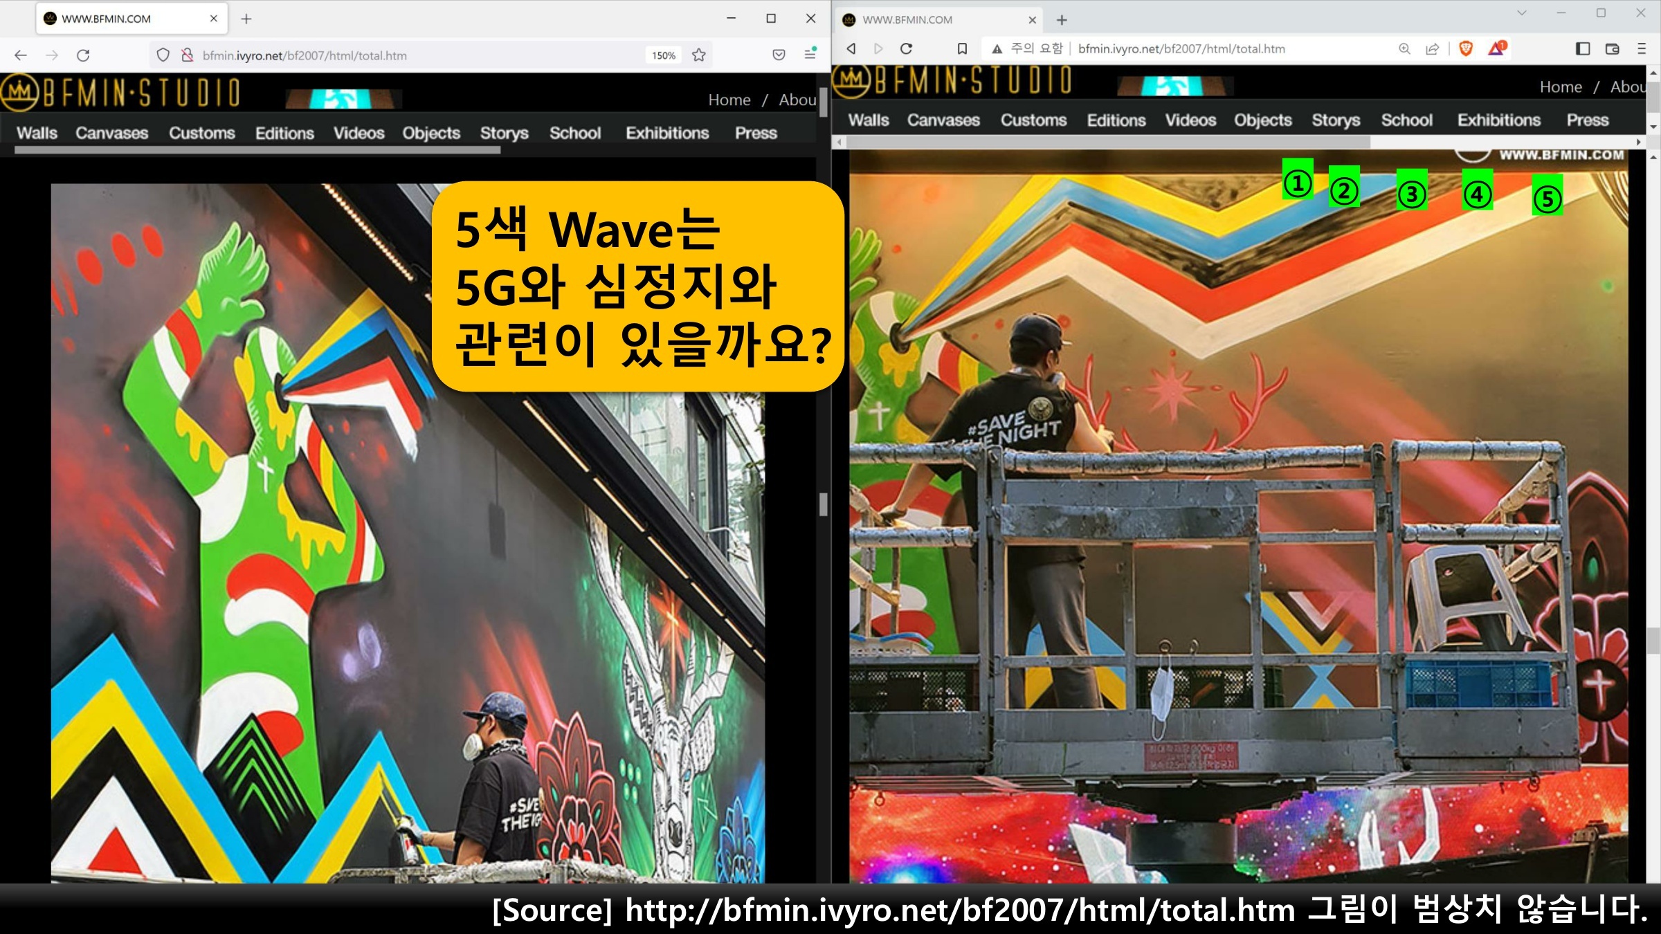
Task: Open new tab in Brave window
Action: pos(1062,20)
